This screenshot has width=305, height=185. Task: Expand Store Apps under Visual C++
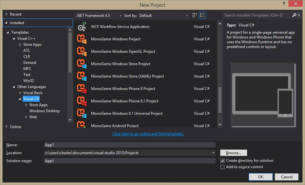tap(20, 44)
